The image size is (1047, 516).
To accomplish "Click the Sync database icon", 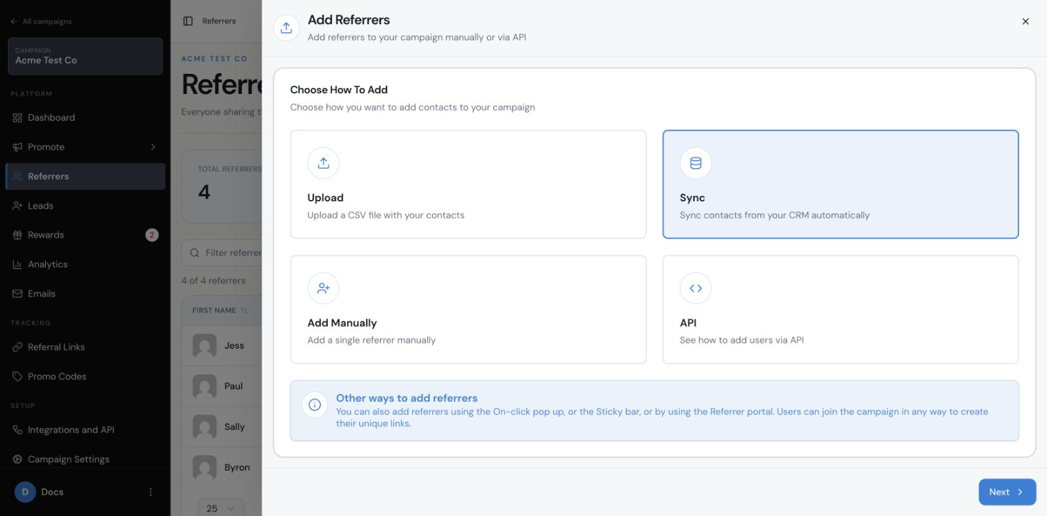I will (696, 163).
